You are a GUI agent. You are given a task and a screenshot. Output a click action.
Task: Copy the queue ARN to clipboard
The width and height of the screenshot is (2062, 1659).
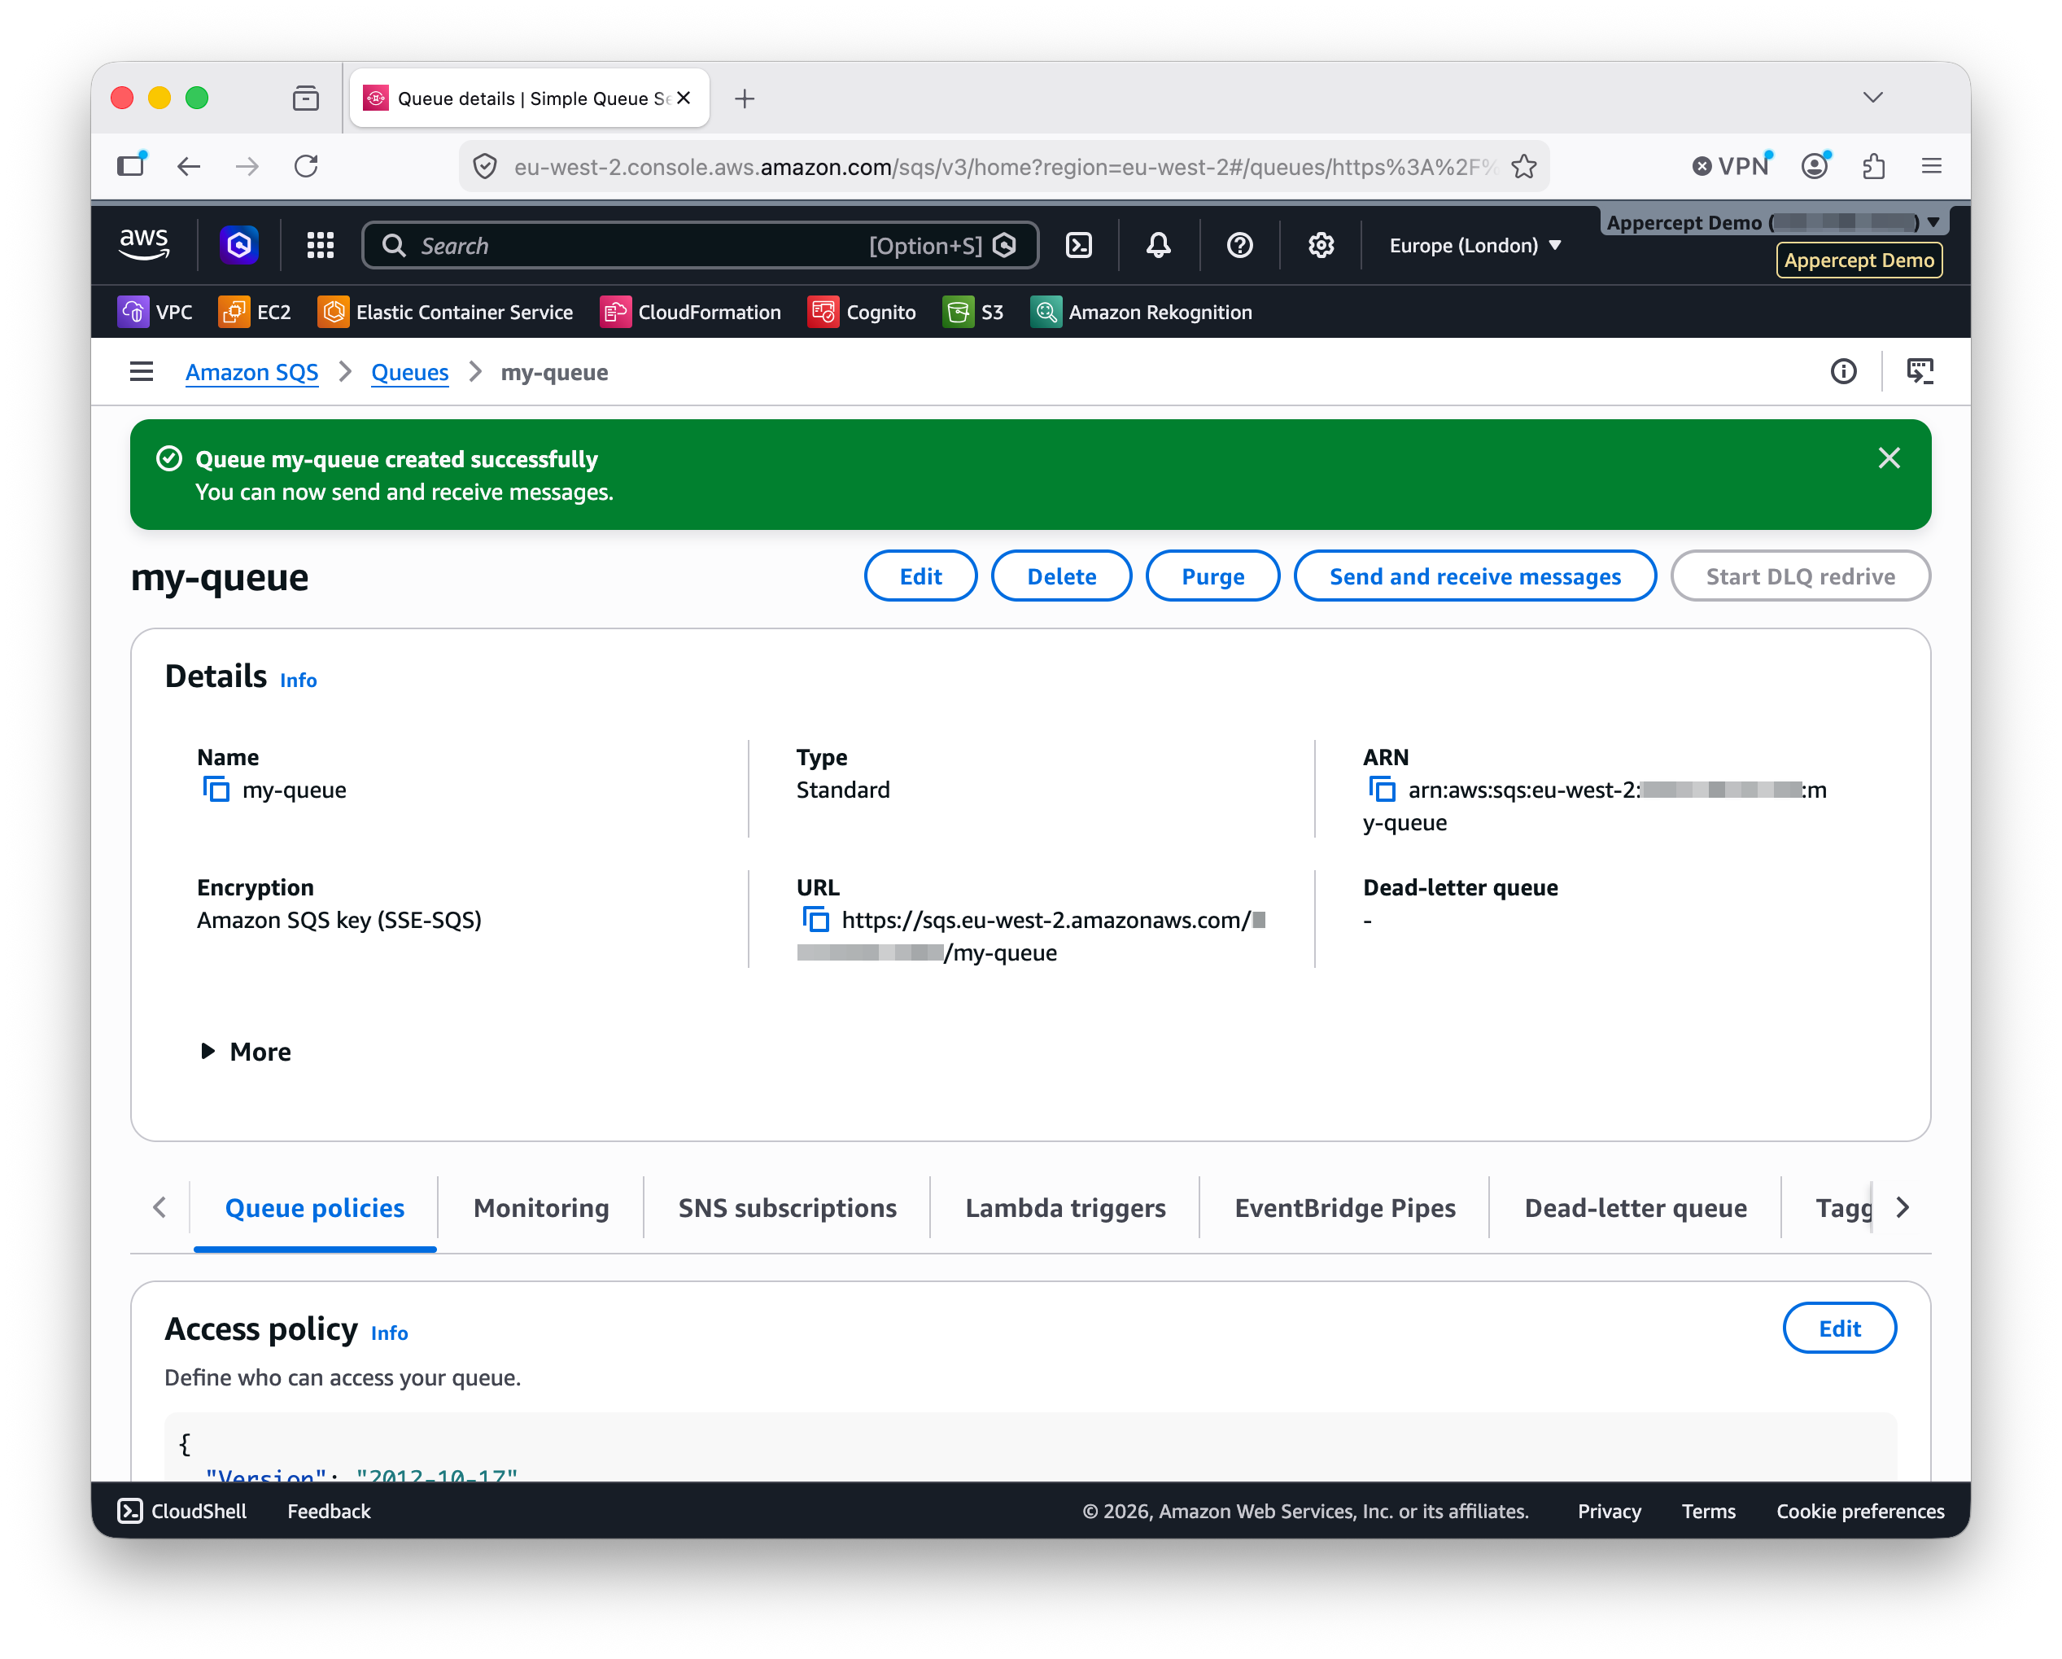(x=1381, y=790)
